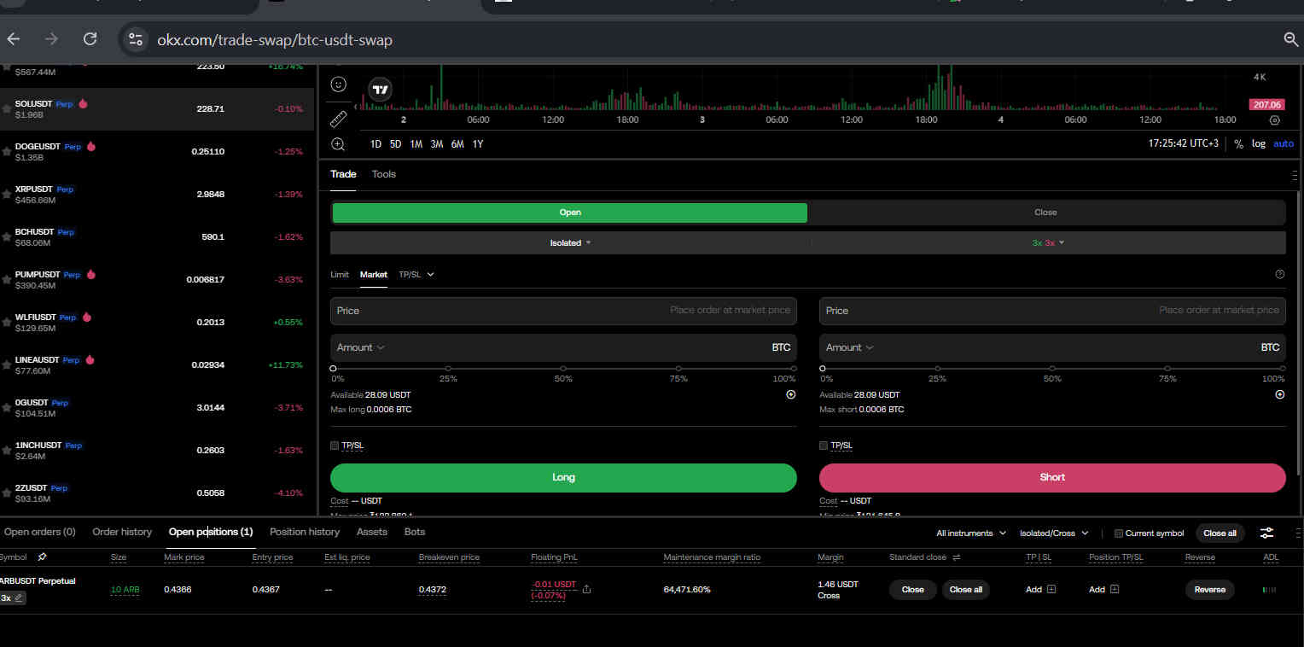Click TradingView logo on chart
The width and height of the screenshot is (1304, 647).
coord(381,90)
